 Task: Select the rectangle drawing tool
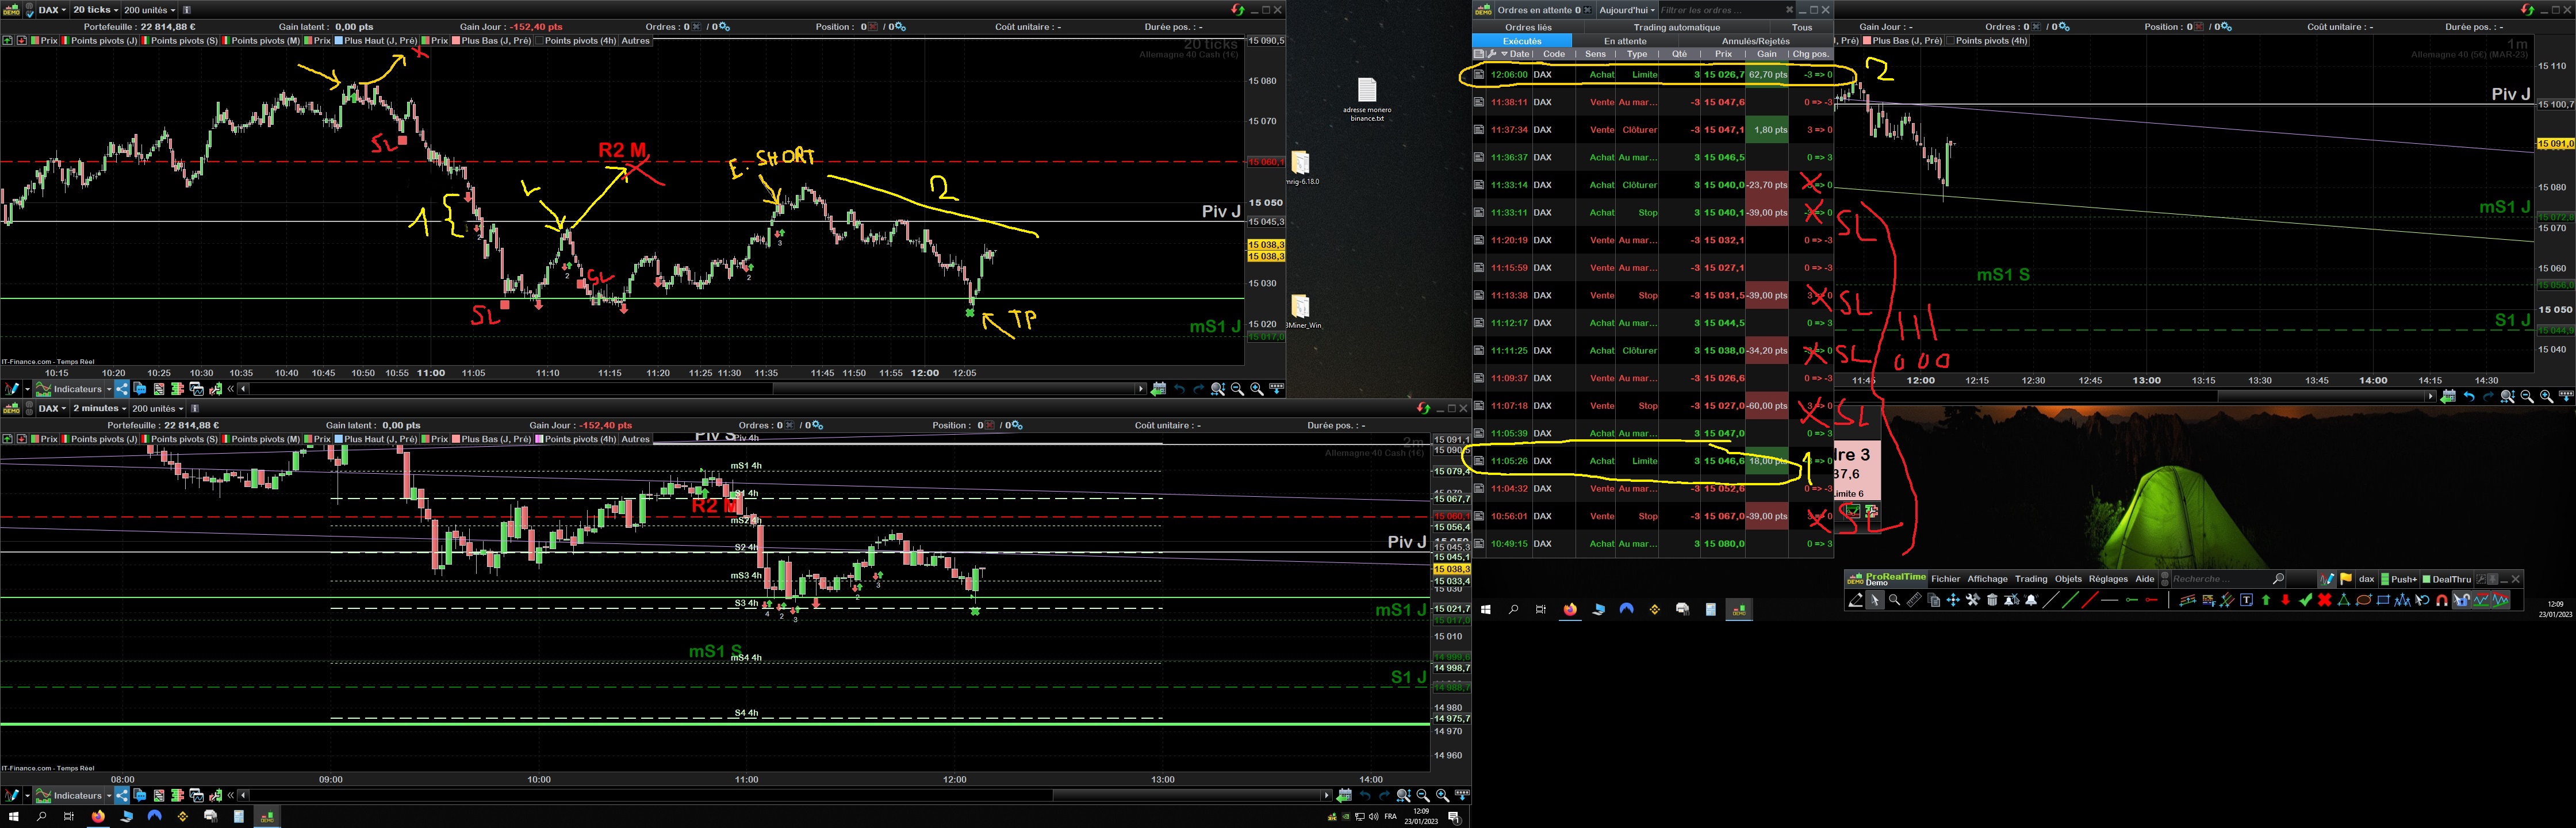pyautogui.click(x=2384, y=600)
